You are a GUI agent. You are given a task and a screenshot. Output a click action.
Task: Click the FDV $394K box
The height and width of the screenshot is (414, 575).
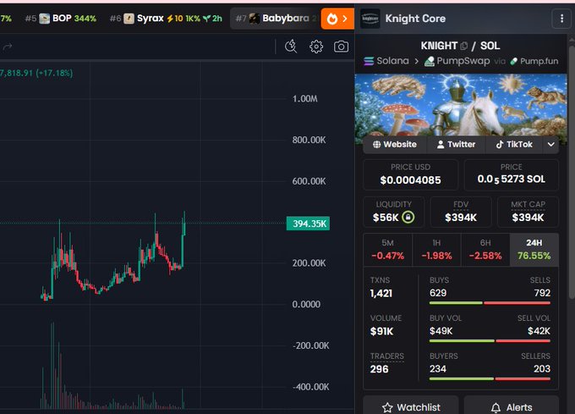pos(461,213)
